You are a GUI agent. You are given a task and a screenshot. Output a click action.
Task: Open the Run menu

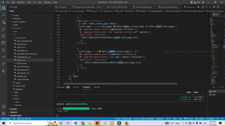pyautogui.click(x=40, y=2)
